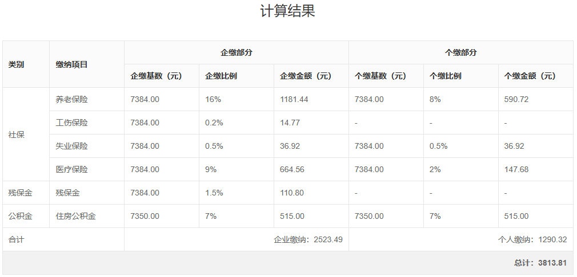This screenshot has height=277, width=577.
Task: Click the 医疗保险 row label
Action: tap(72, 169)
